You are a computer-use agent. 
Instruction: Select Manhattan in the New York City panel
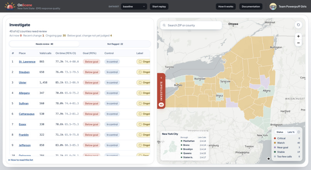(193, 141)
